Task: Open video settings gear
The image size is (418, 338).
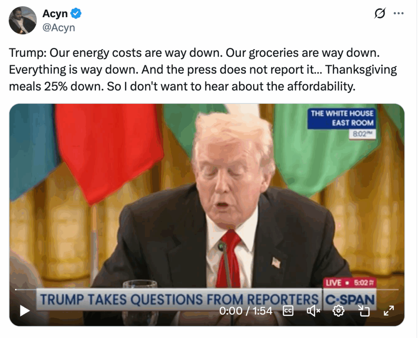Action: tap(338, 311)
